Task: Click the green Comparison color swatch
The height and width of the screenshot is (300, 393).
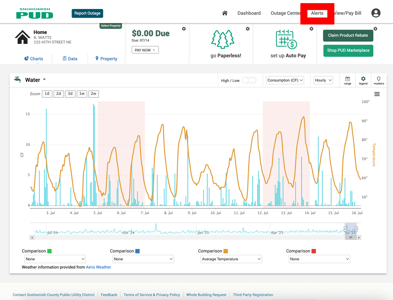Action: coord(50,251)
